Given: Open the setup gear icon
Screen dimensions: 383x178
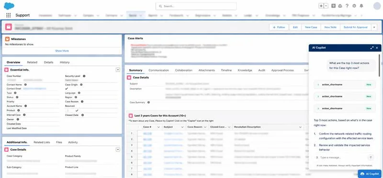Looking at the screenshot, I should (x=354, y=6).
